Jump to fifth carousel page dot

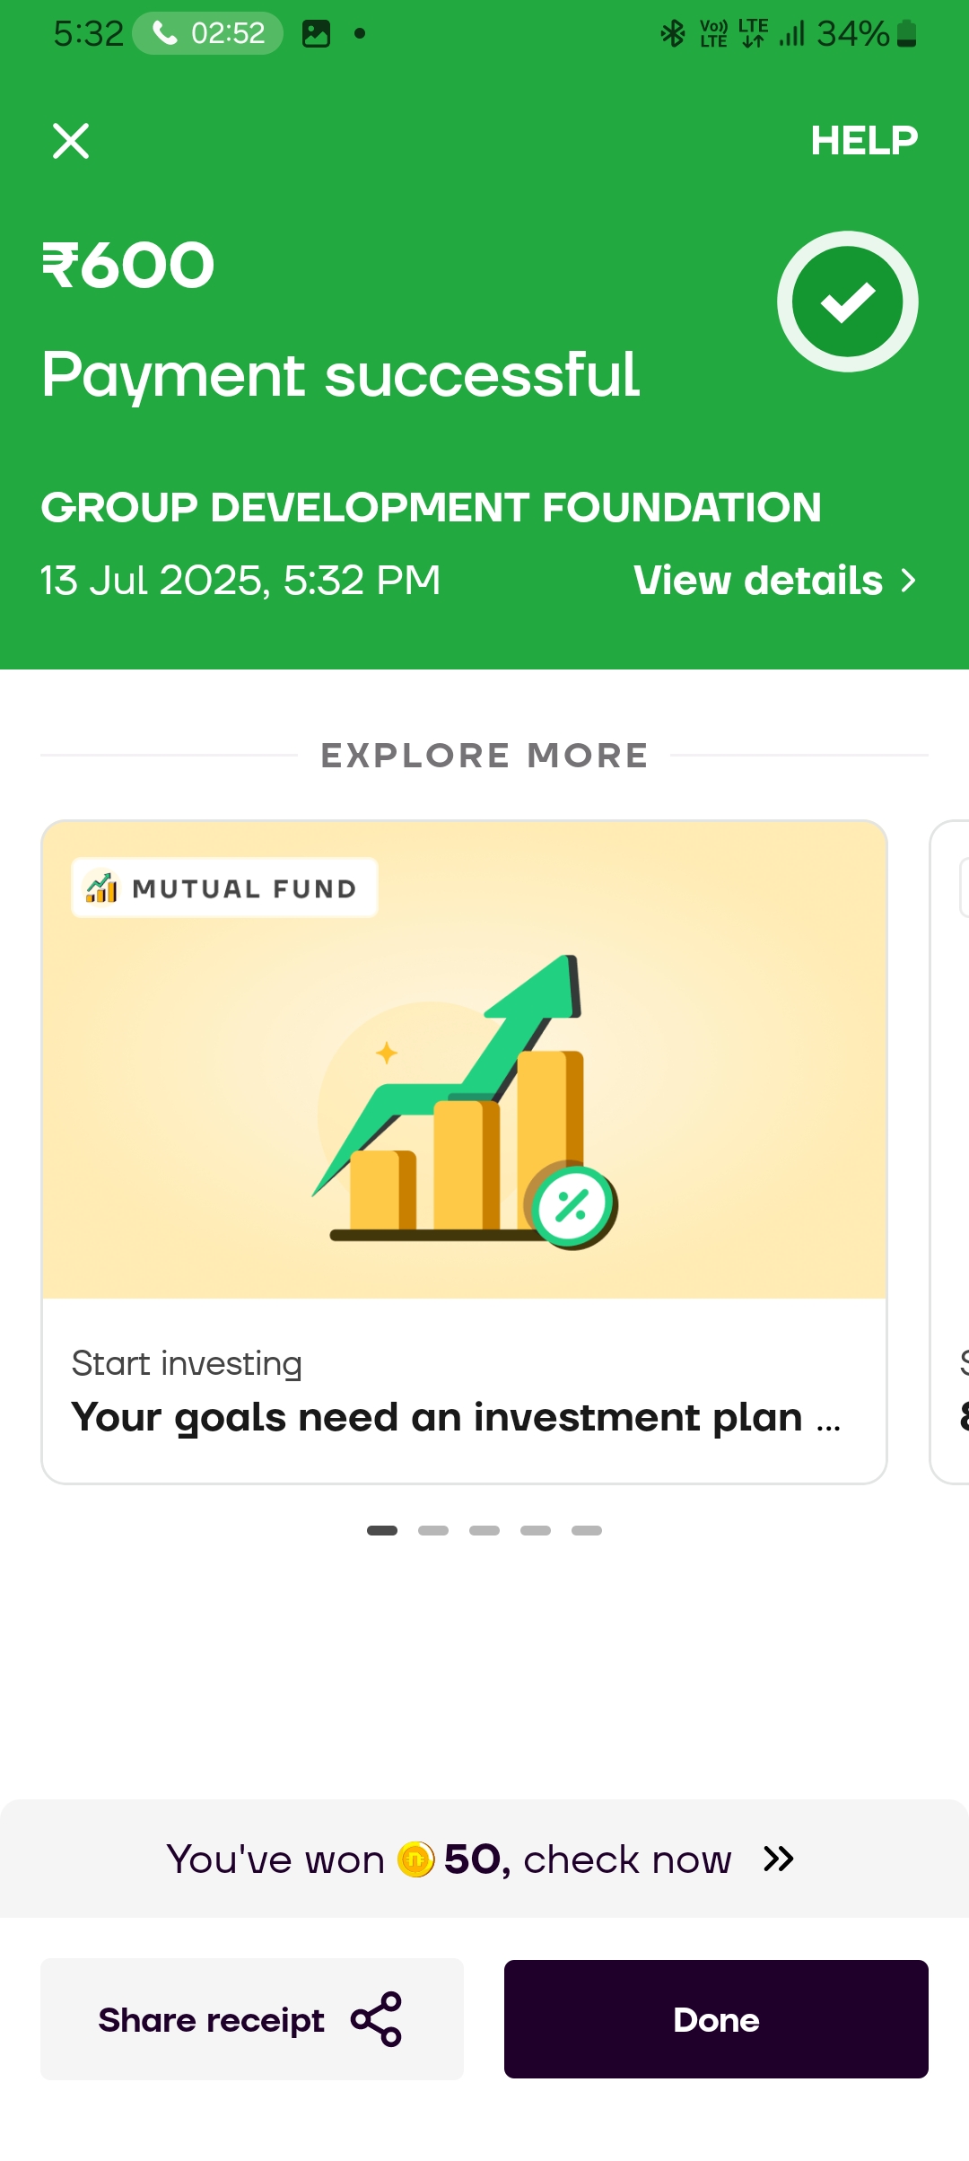click(587, 1530)
